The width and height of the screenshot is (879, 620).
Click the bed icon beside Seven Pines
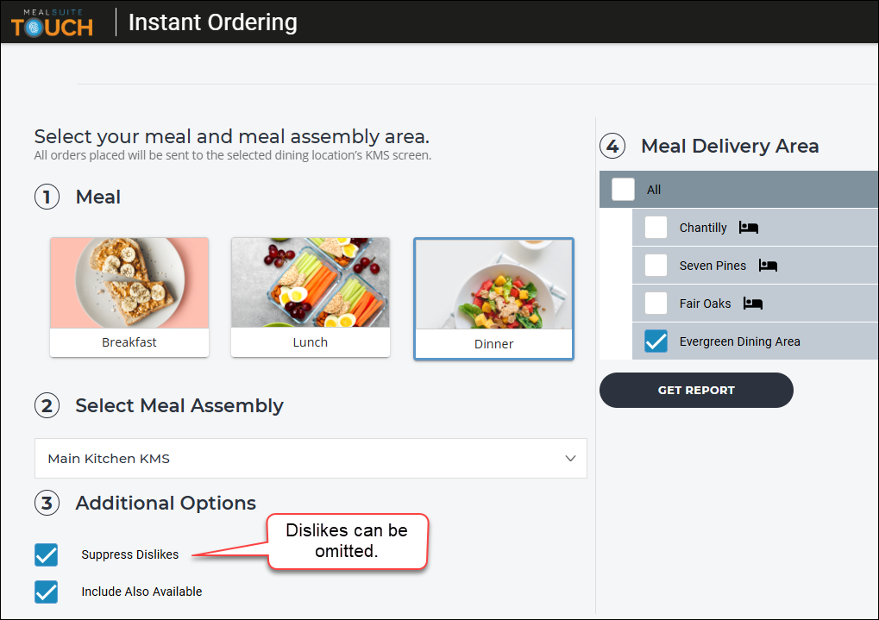pos(768,265)
